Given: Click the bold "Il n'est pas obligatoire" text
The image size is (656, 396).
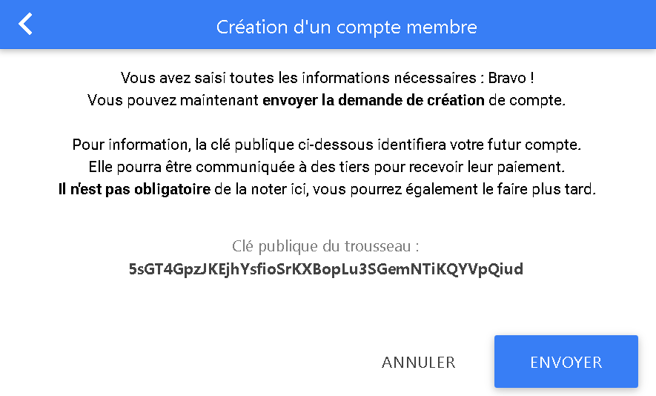Looking at the screenshot, I should 134,189.
